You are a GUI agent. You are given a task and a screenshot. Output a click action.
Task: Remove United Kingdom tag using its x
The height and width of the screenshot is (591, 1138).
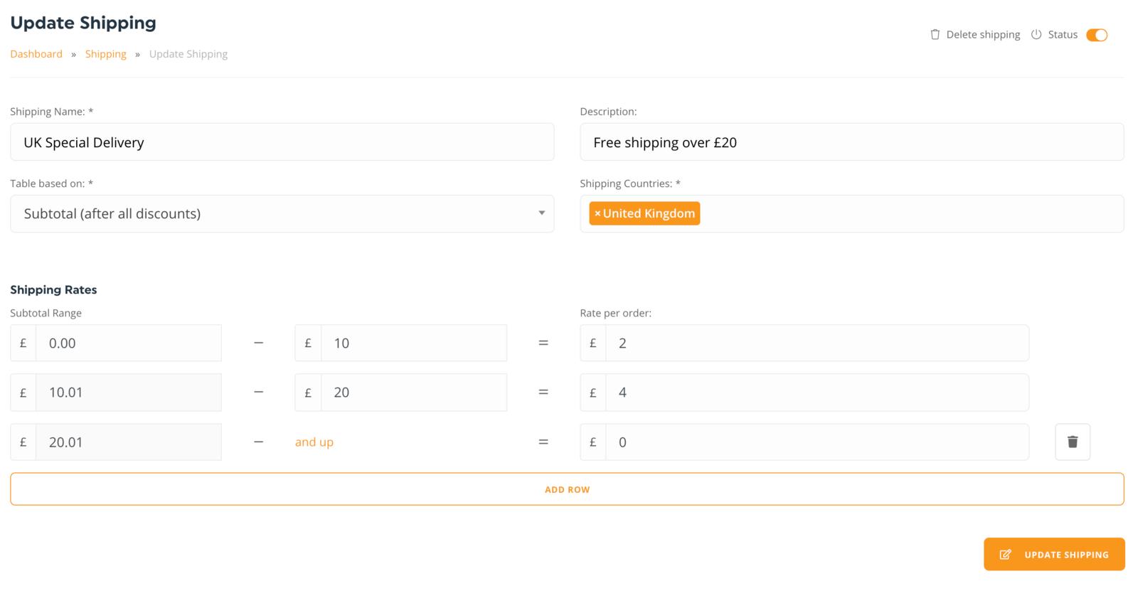click(x=597, y=213)
